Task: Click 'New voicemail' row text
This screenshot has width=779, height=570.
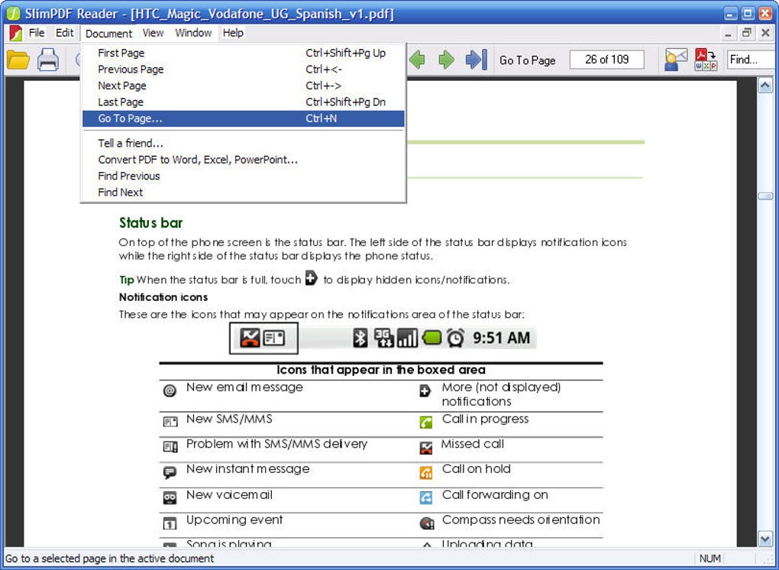Action: coord(229,495)
